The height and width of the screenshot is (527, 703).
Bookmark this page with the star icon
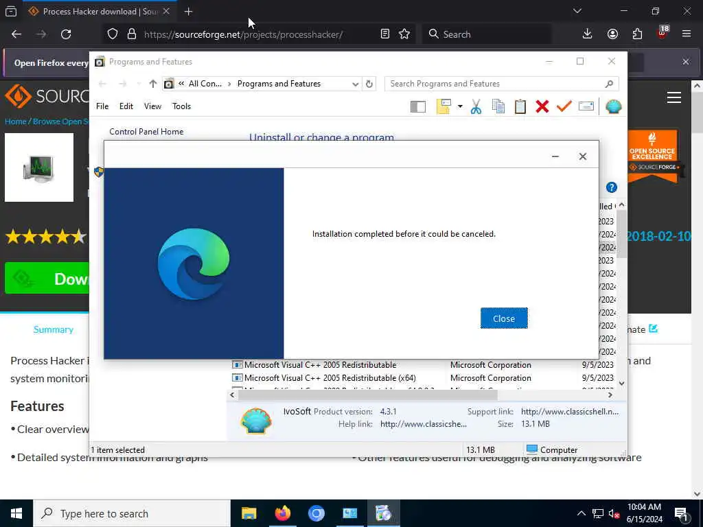pyautogui.click(x=404, y=34)
